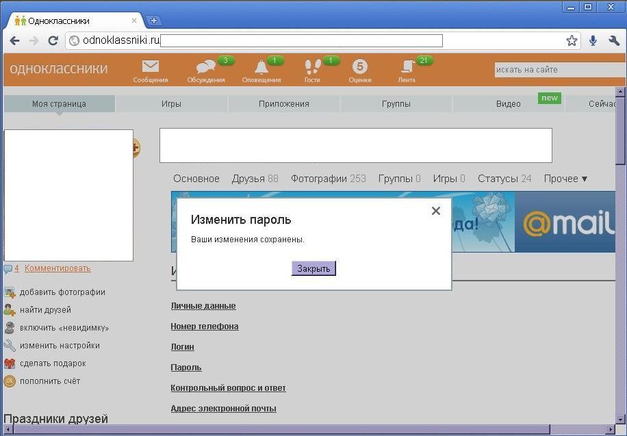Click the одноклассники logo
This screenshot has height=436, width=627.
[59, 68]
